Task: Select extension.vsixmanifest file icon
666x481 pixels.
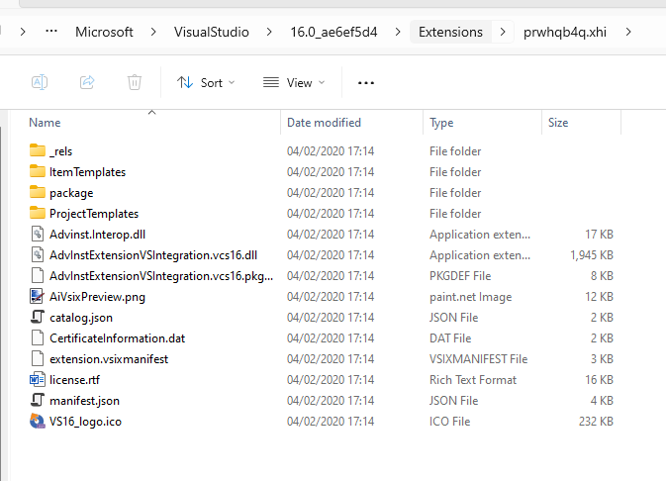Action: pos(38,358)
